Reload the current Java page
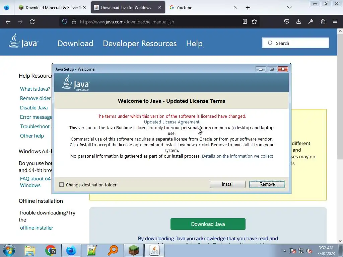This screenshot has height=257, width=343. coord(32,22)
